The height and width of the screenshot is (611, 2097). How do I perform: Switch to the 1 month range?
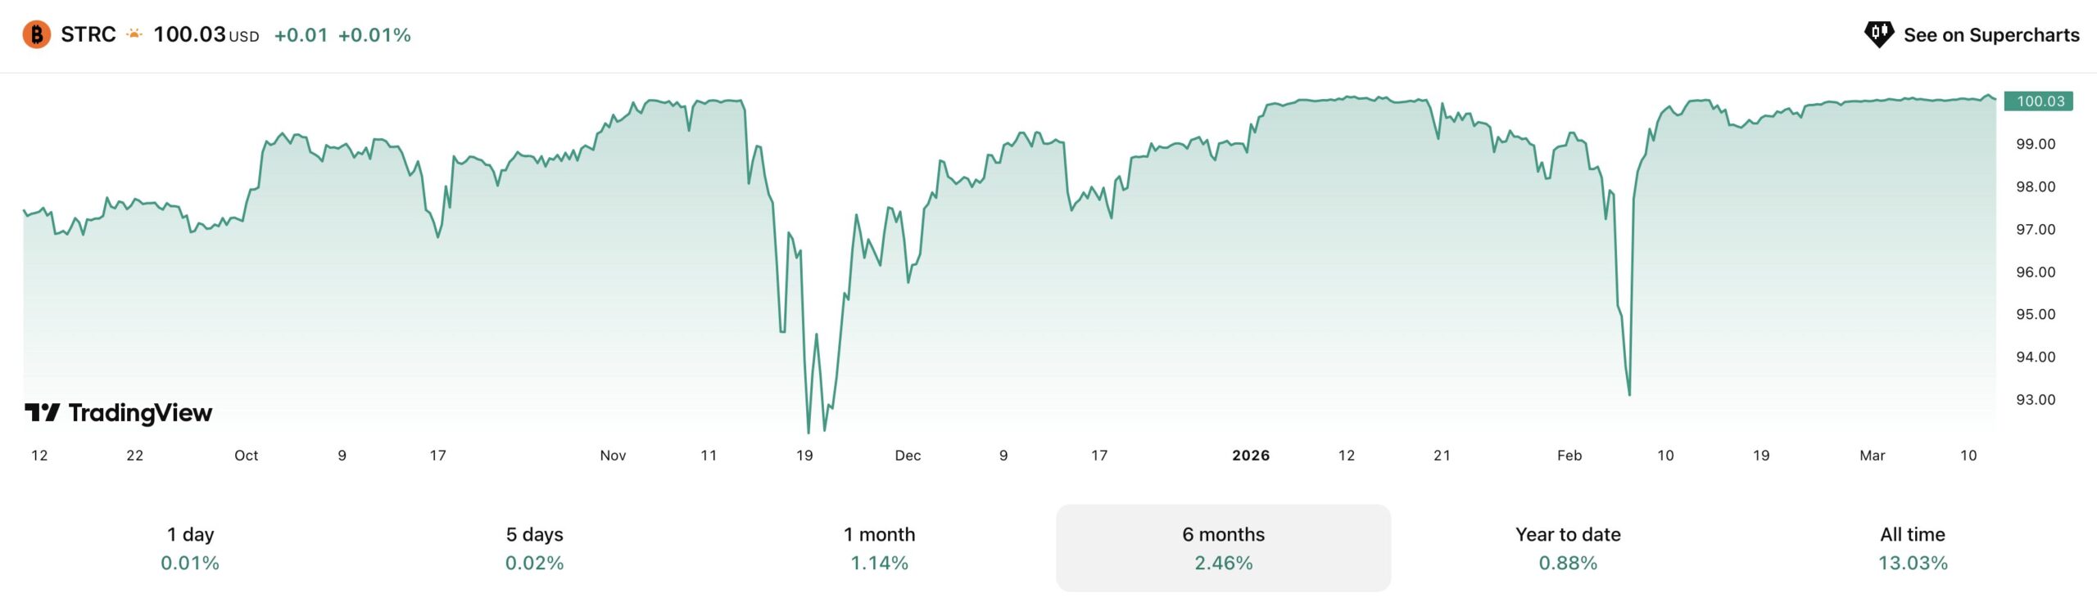pos(879,548)
